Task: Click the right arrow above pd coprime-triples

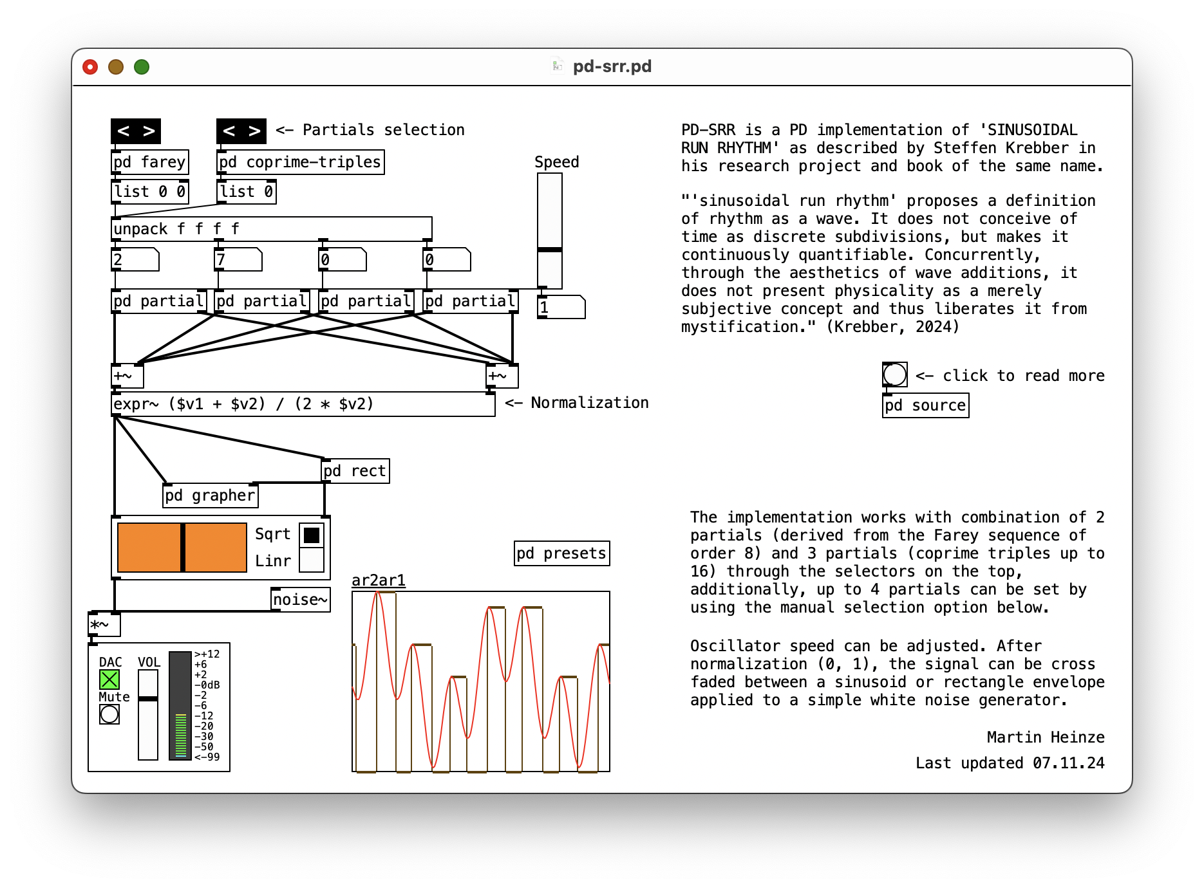Action: 254,131
